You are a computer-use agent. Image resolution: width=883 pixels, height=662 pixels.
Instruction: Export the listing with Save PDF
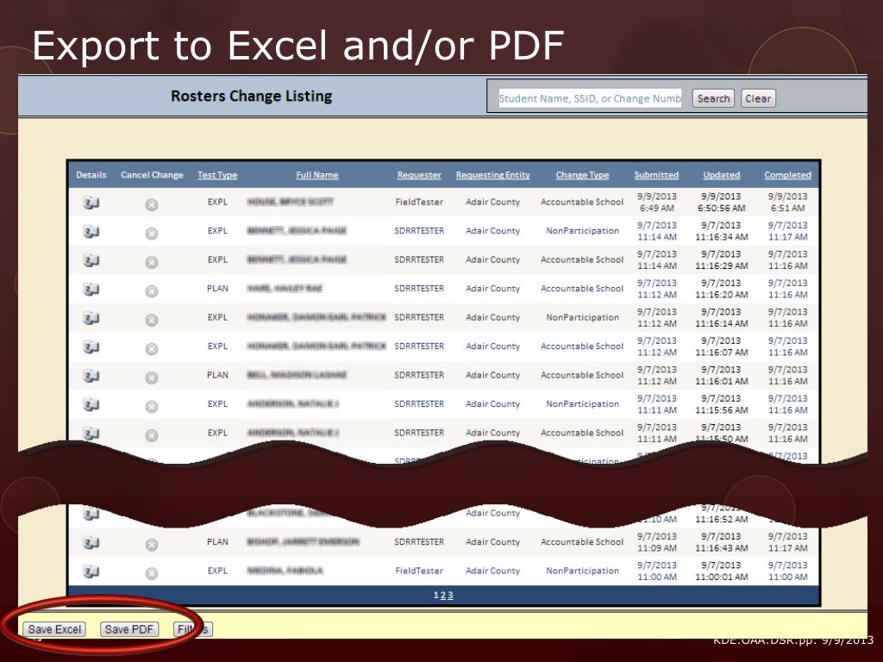129,629
